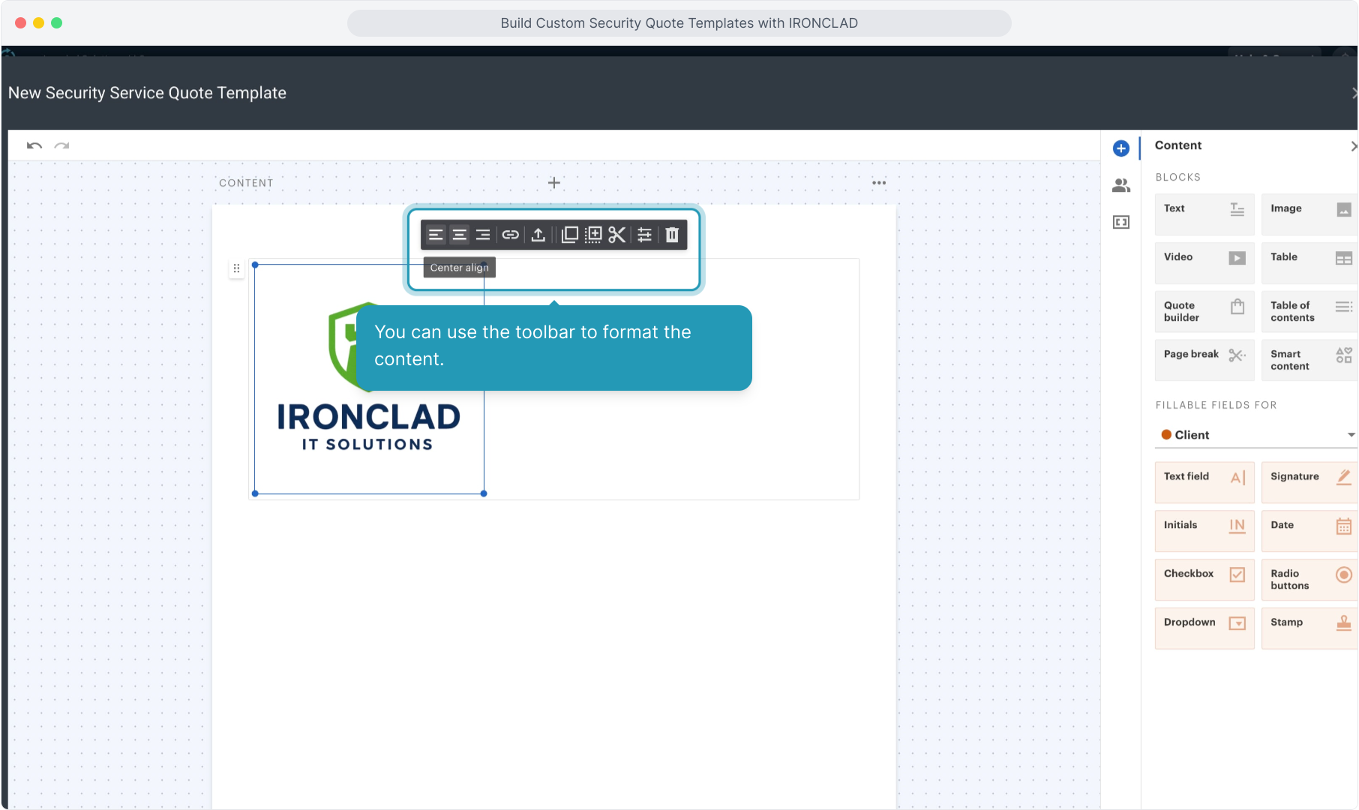This screenshot has width=1359, height=810.
Task: Add a hyperlink using the chain icon
Action: click(x=511, y=235)
